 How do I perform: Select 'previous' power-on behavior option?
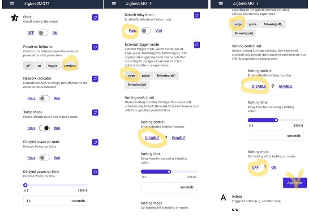coord(70,65)
